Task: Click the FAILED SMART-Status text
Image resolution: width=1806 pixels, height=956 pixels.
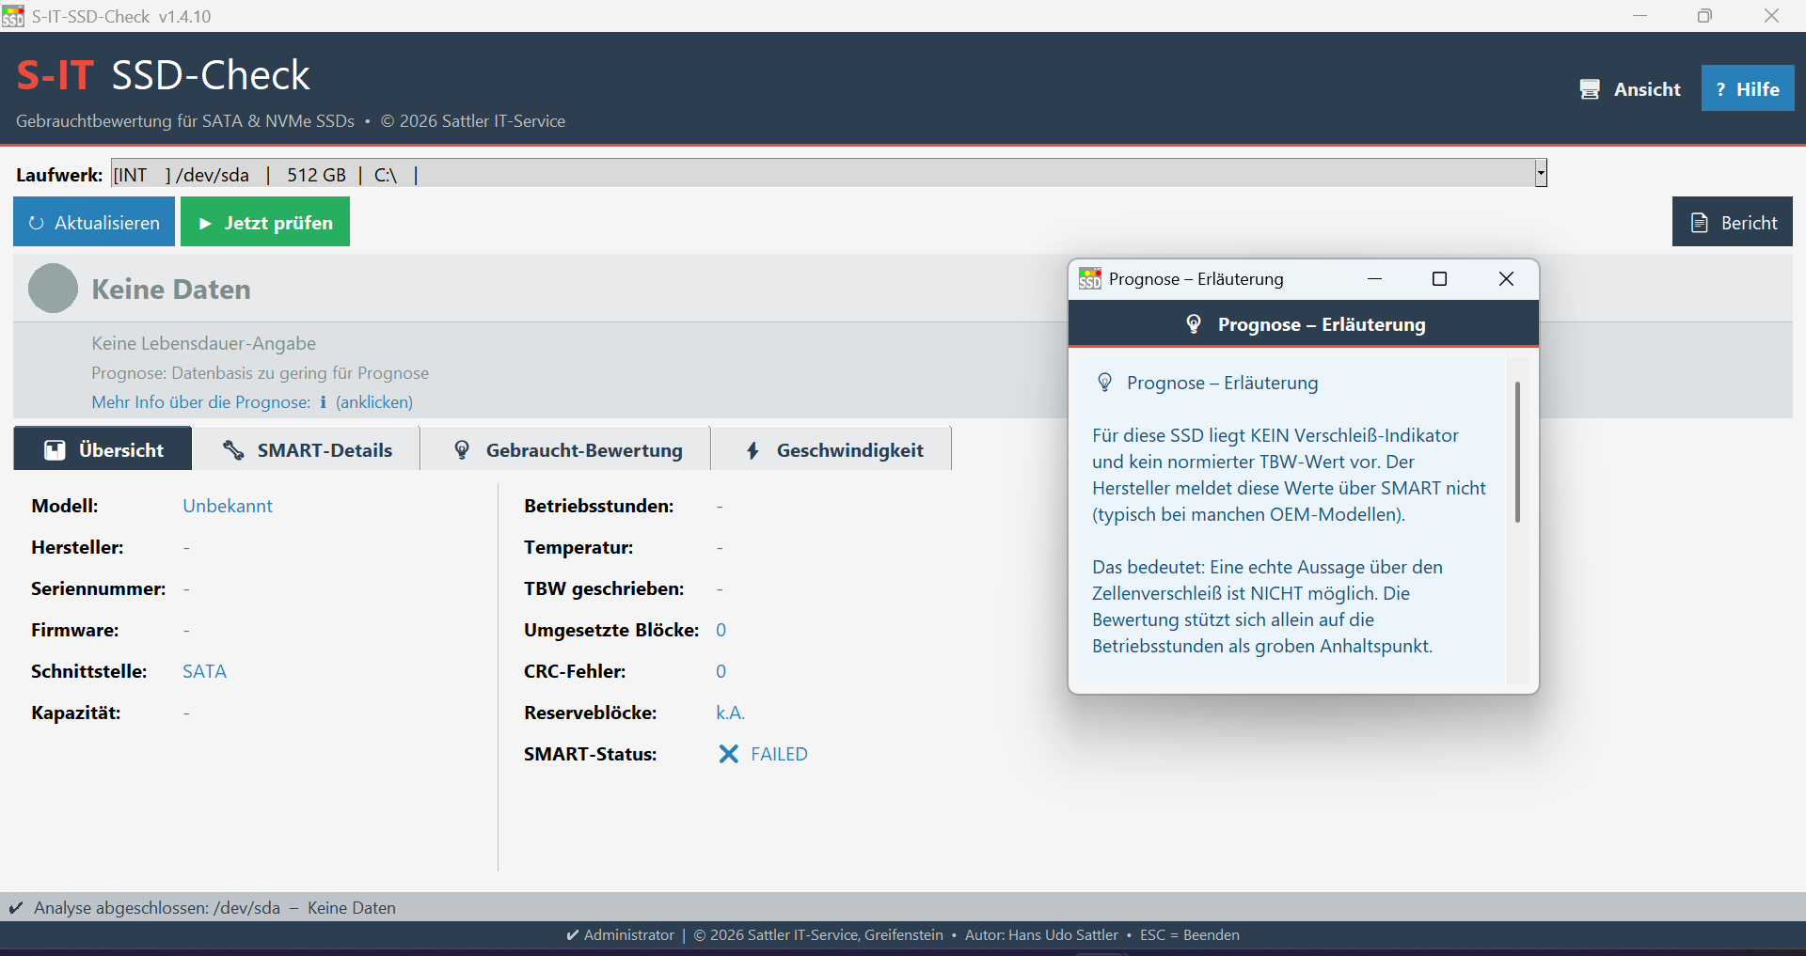Action: coord(779,754)
